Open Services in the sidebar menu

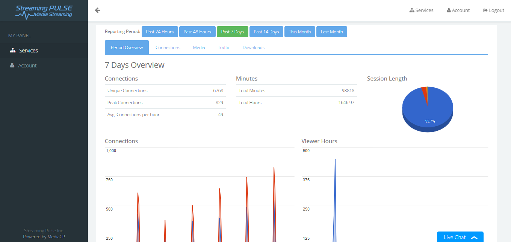point(44,51)
